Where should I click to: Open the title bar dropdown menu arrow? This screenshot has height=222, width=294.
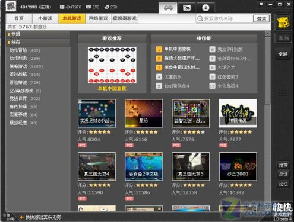click(x=261, y=4)
